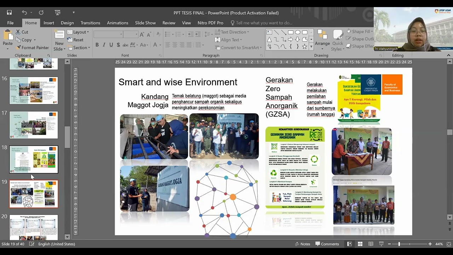This screenshot has height=255, width=453.
Task: Increase font size icon
Action: [x=142, y=34]
